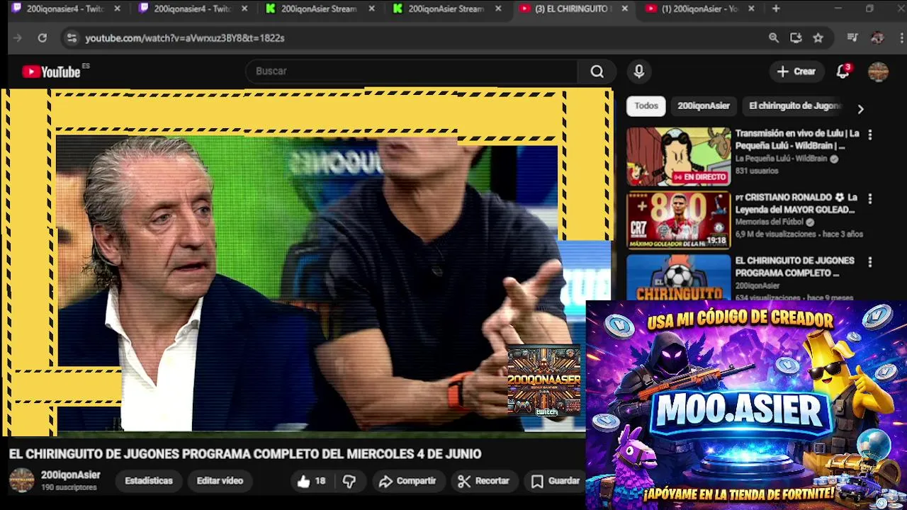Close the (3) EL CHIRINGUITO tab

624,8
